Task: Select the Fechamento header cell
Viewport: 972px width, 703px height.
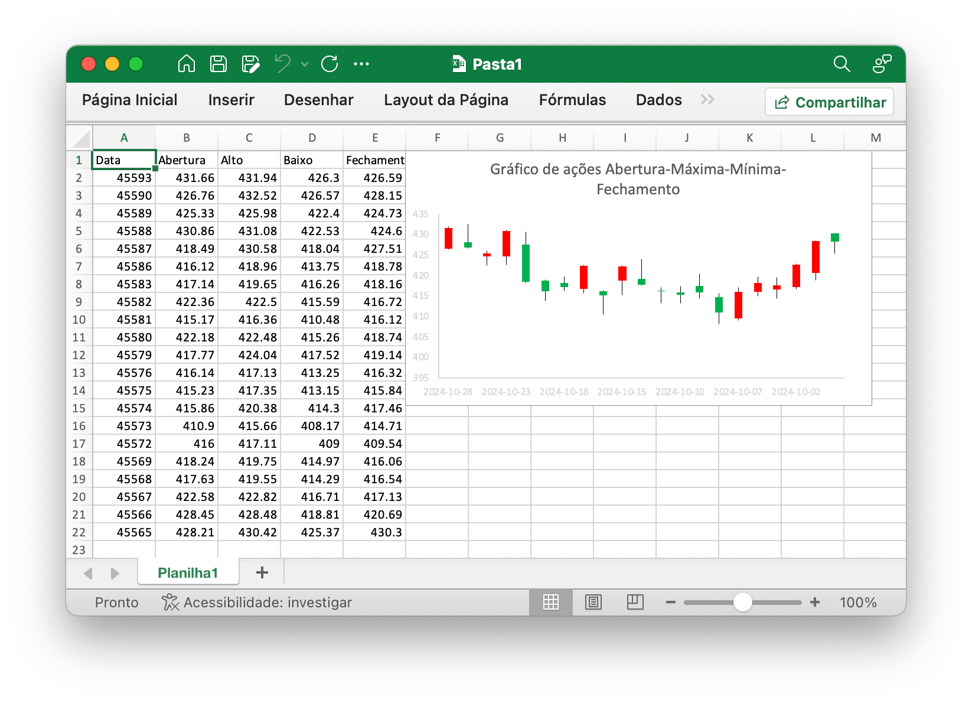Action: pyautogui.click(x=375, y=160)
